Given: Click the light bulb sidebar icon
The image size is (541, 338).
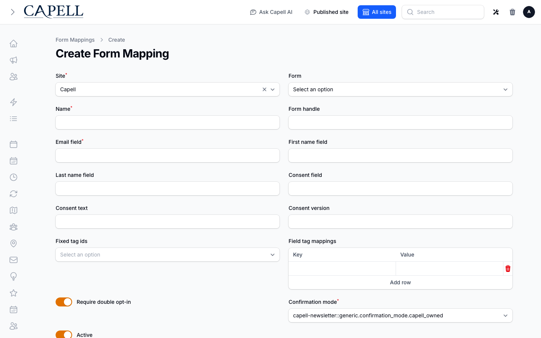Looking at the screenshot, I should [x=14, y=276].
